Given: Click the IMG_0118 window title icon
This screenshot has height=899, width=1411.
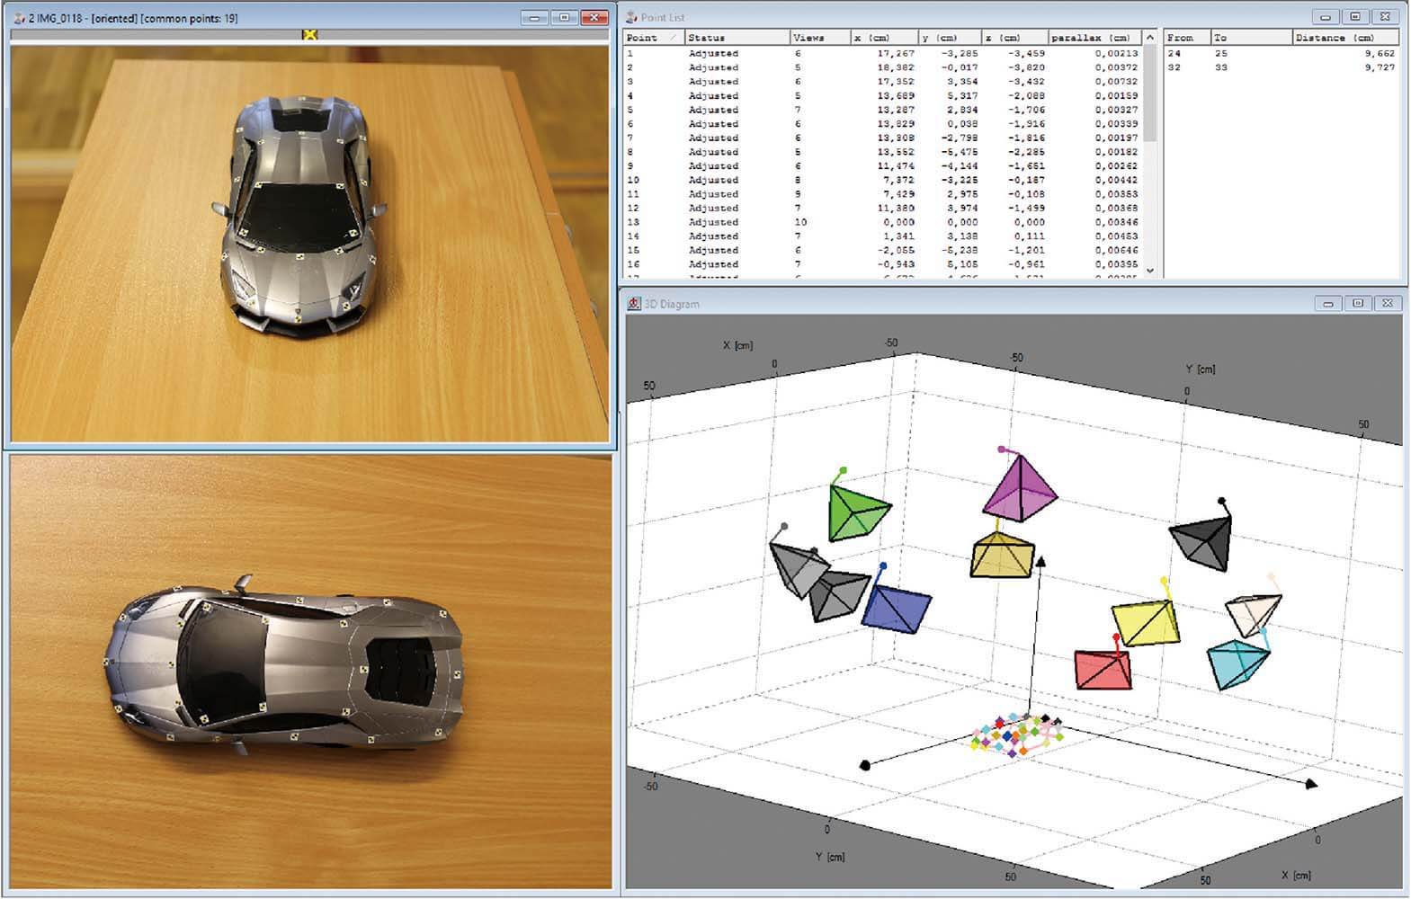Looking at the screenshot, I should [x=19, y=18].
